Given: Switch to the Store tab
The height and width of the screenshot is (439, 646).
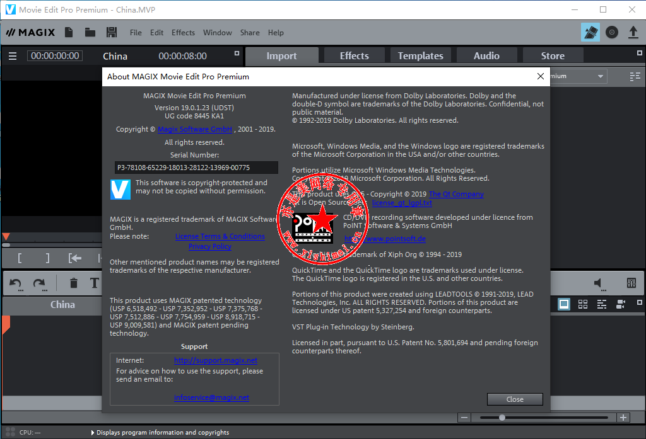Looking at the screenshot, I should point(553,56).
